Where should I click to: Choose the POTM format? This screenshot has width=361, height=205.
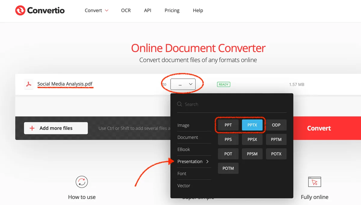[x=228, y=168]
